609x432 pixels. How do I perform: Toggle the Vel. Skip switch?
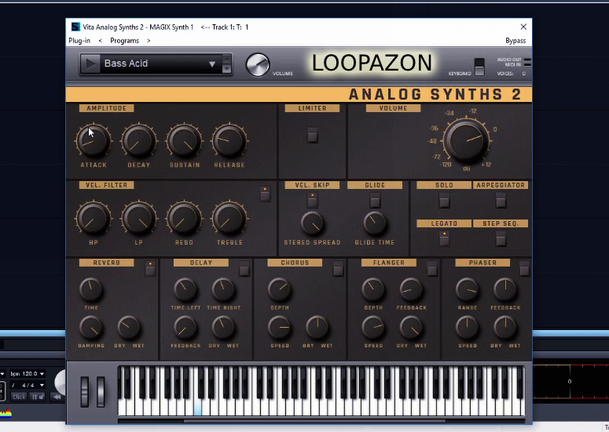[312, 200]
